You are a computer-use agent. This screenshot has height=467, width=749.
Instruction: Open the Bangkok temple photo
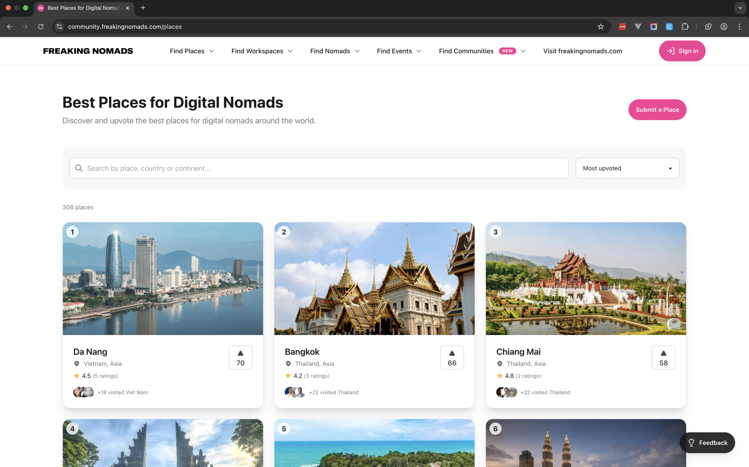(374, 279)
